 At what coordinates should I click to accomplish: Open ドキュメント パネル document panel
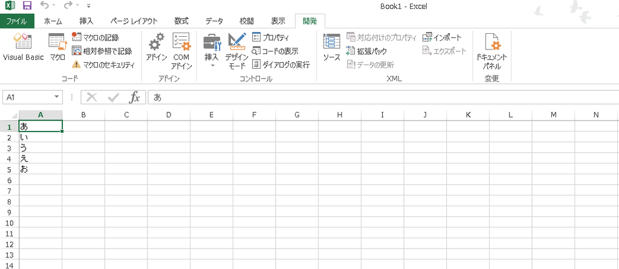tap(492, 51)
